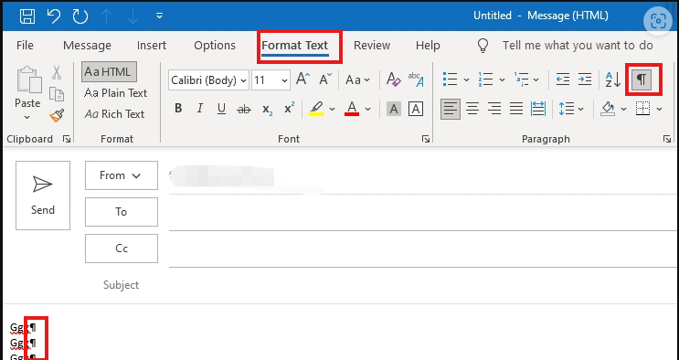Viewport: 679px width, 360px height.
Task: Undo the last action
Action: (x=54, y=16)
